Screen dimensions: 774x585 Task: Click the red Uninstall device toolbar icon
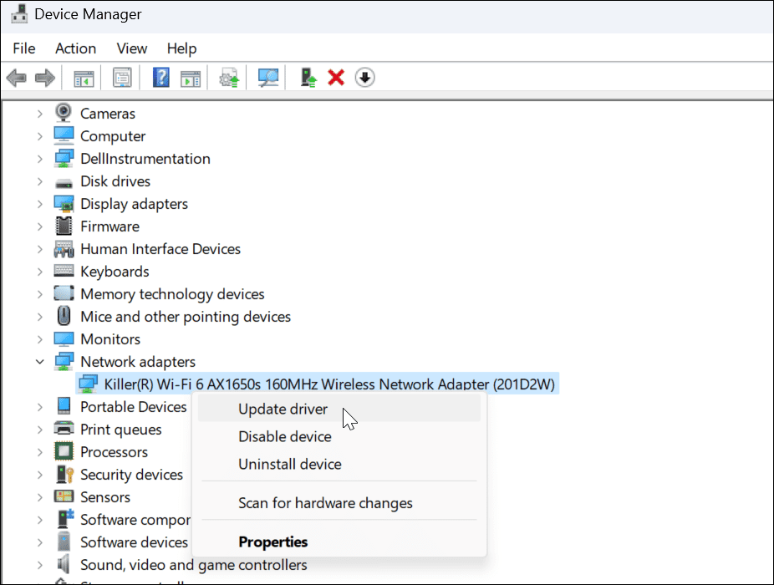340,77
